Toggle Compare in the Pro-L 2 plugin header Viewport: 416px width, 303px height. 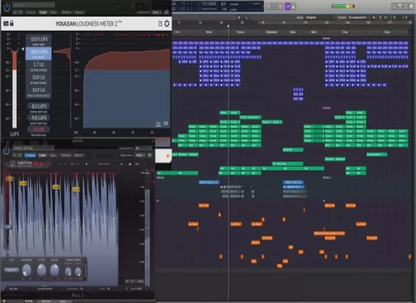pyautogui.click(x=30, y=155)
